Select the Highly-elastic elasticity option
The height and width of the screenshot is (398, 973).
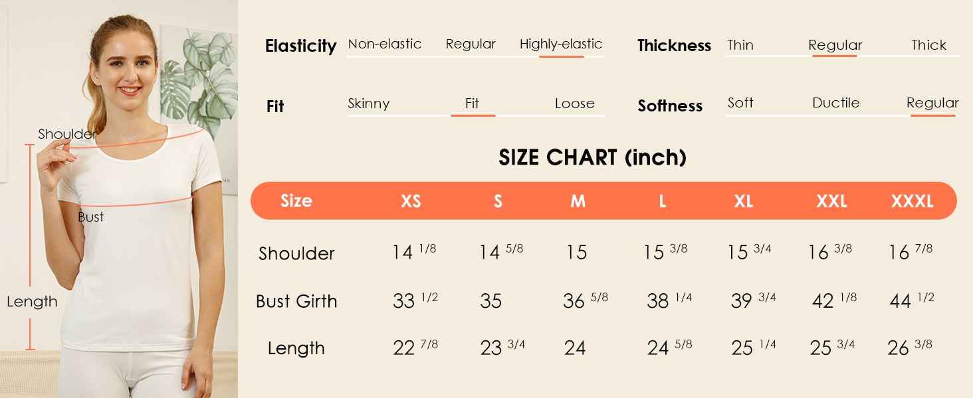(561, 44)
